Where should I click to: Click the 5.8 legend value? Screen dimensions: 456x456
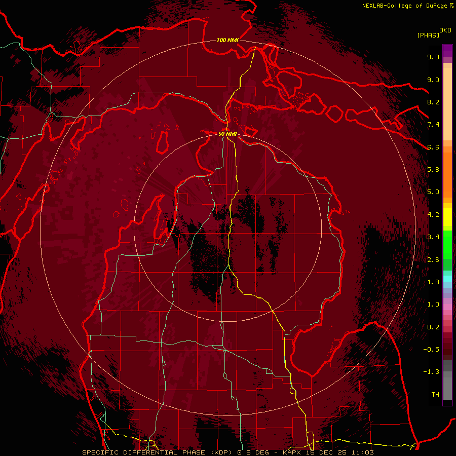(433, 170)
